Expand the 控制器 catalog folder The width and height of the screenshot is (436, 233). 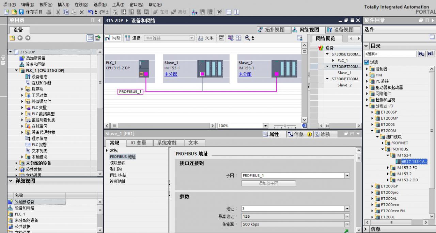click(x=367, y=69)
